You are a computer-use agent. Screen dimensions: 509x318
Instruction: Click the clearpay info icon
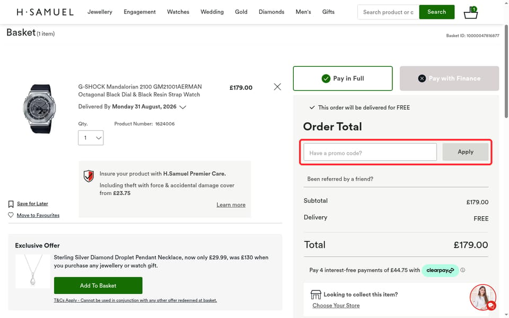[462, 270]
